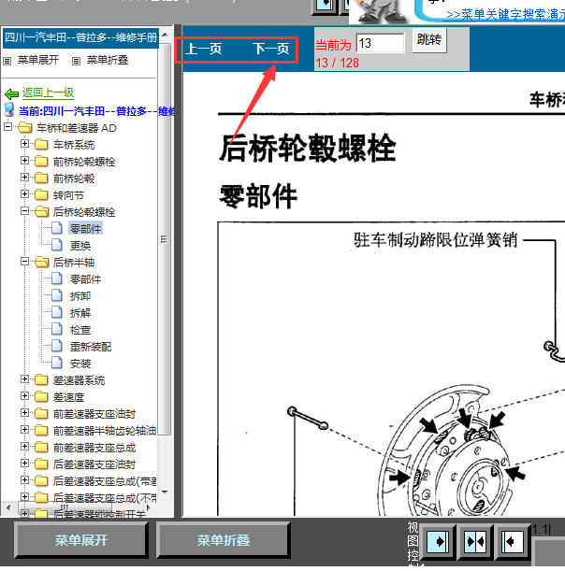Click the folder icon of 差速器系统
Image resolution: width=565 pixels, height=571 pixels.
(41, 380)
